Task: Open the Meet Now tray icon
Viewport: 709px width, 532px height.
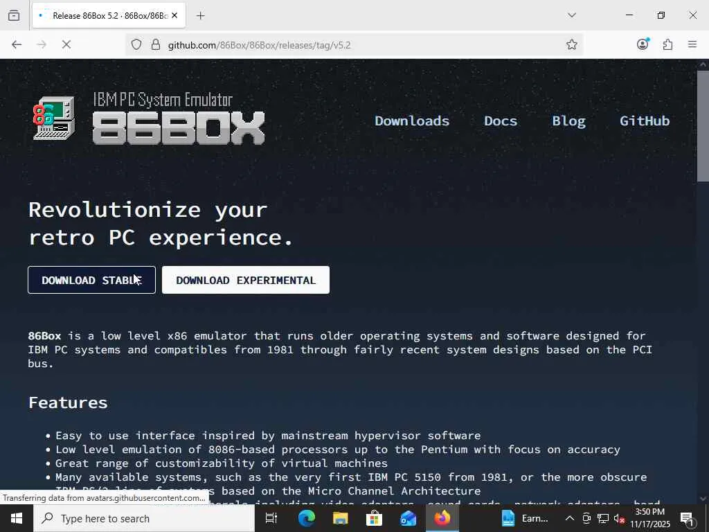Action: coord(586,518)
